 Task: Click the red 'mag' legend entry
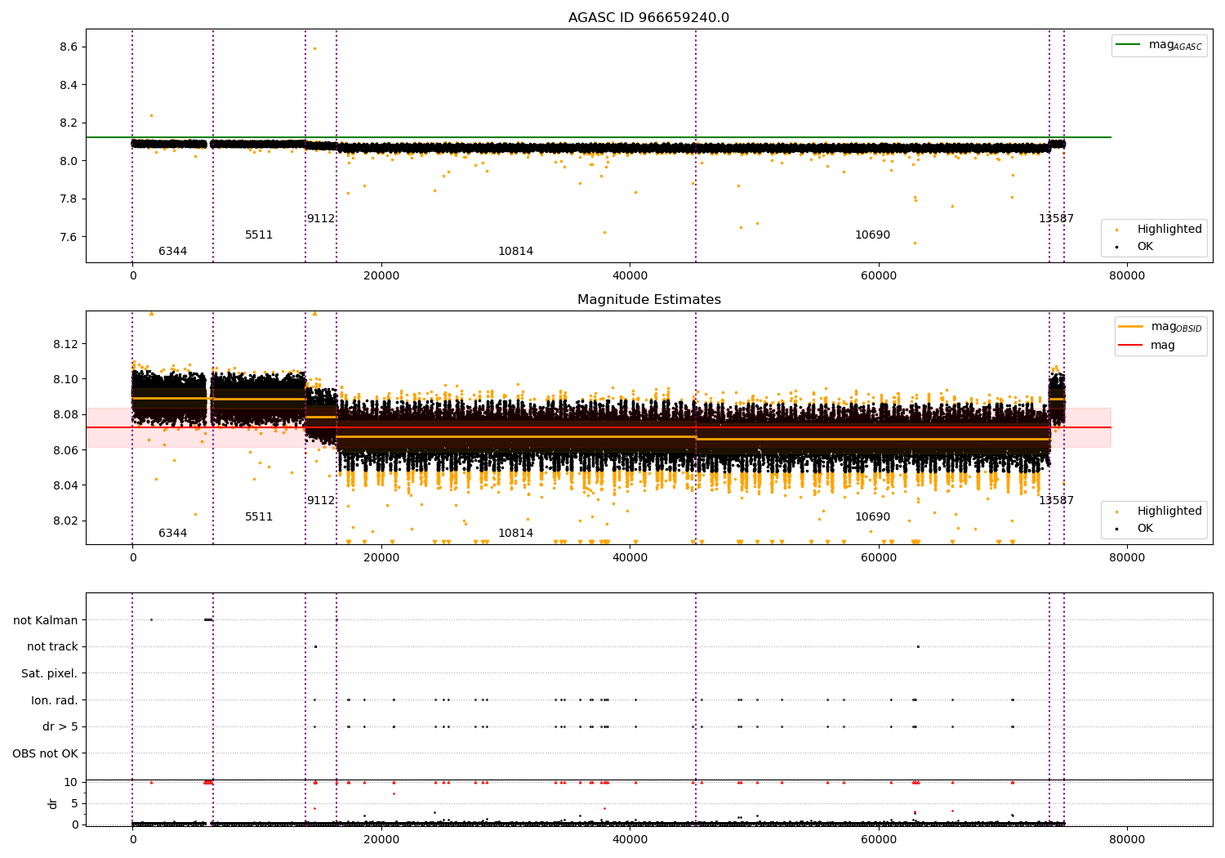[1147, 345]
